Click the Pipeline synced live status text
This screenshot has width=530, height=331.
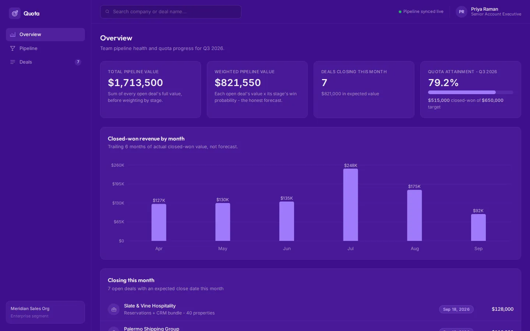(423, 12)
